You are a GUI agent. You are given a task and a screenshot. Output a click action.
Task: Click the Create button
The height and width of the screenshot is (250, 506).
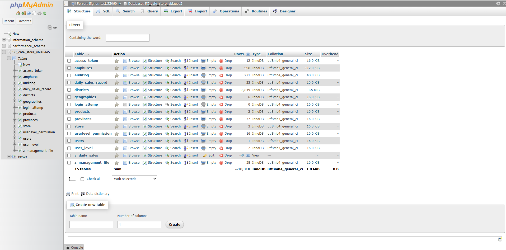pos(175,225)
